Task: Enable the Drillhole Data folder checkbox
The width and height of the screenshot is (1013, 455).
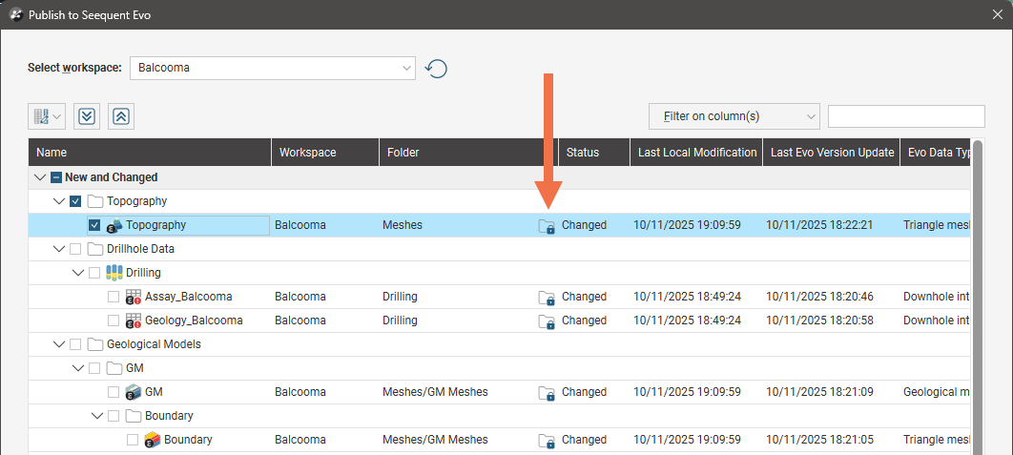Action: pos(76,249)
